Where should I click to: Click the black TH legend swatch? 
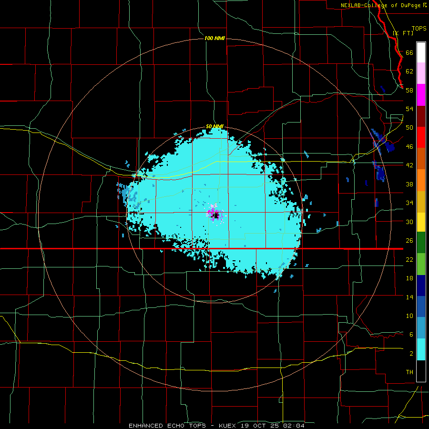[421, 371]
